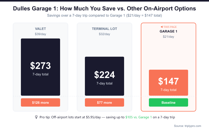The image size is (209, 130).
Task: Click the 7-day savings subtitle text
Action: click(x=104, y=16)
